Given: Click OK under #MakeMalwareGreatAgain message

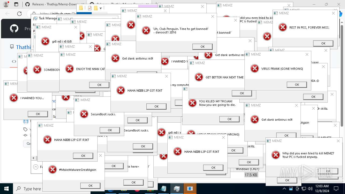Looking at the screenshot, I should tap(90, 186).
